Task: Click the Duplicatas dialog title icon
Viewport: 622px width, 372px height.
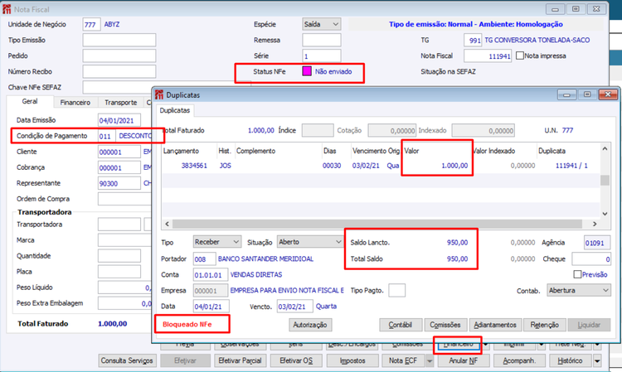Action: 158,95
